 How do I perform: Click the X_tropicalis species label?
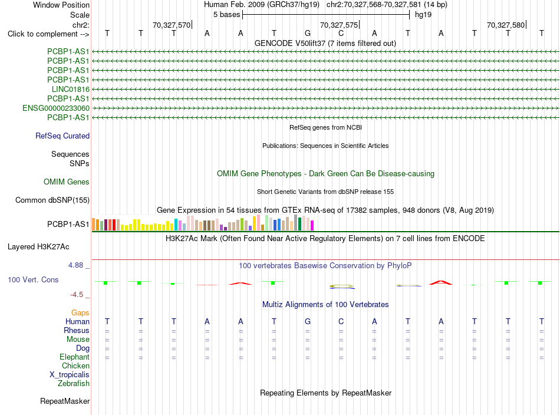[70, 375]
